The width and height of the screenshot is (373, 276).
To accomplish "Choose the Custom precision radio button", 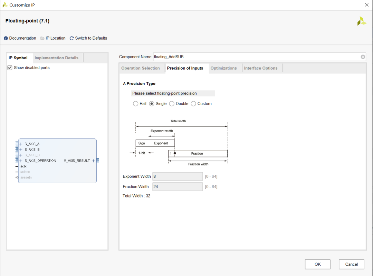I will click(x=193, y=104).
